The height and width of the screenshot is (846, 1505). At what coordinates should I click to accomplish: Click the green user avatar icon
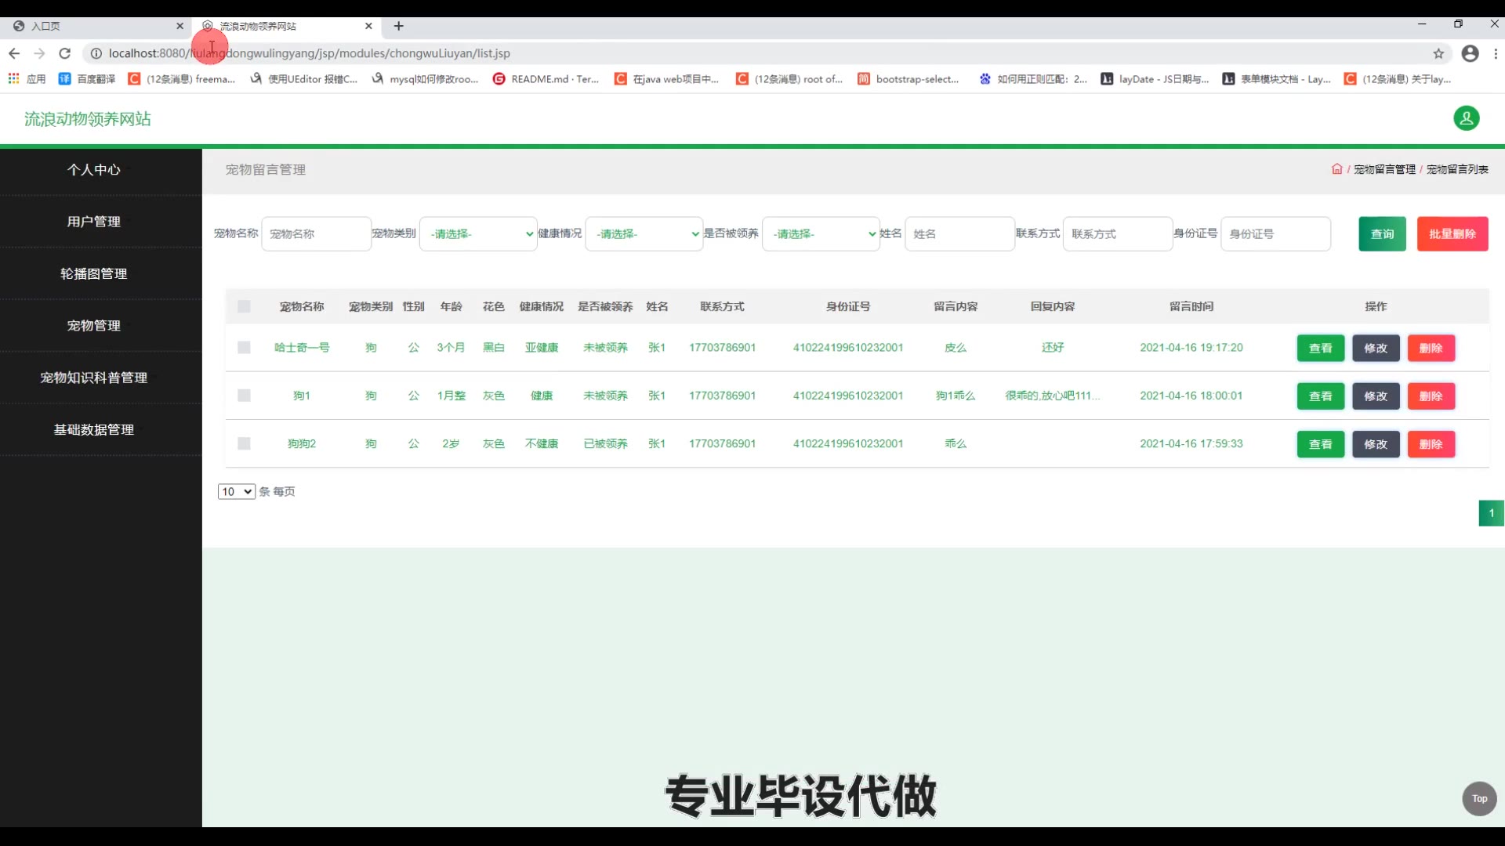1466,118
